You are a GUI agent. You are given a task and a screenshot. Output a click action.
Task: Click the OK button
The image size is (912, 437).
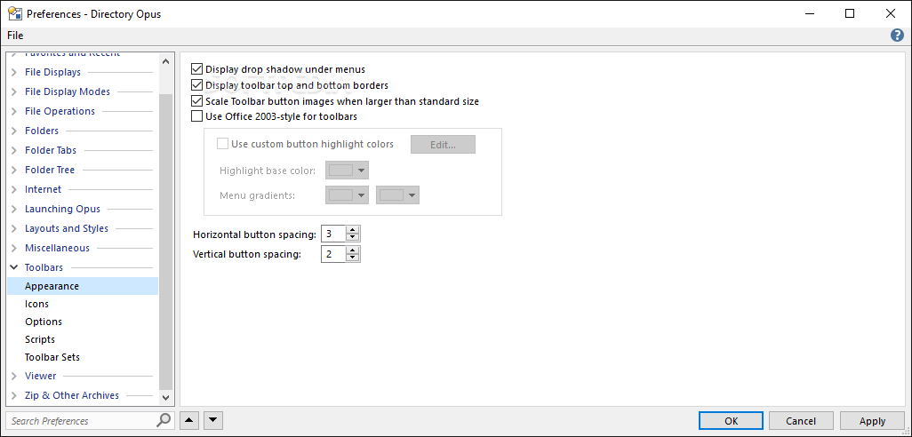point(732,421)
